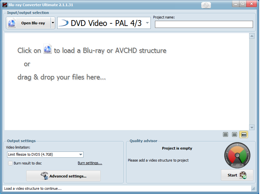Click inside the Project name field
Viewport: 264px width, 194px height.
coord(203,24)
